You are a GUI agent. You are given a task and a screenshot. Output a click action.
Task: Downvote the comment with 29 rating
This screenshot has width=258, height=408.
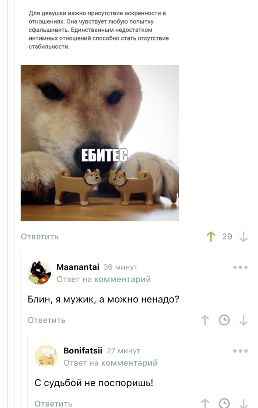coord(243,236)
